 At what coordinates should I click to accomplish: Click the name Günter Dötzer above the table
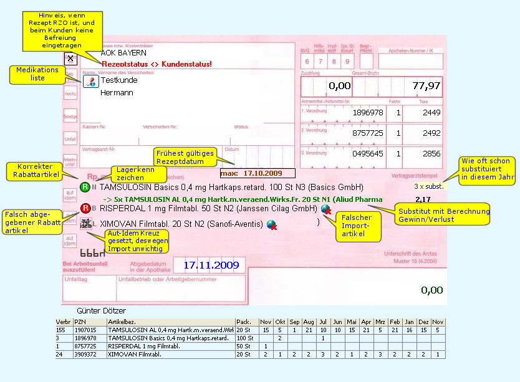(x=101, y=311)
